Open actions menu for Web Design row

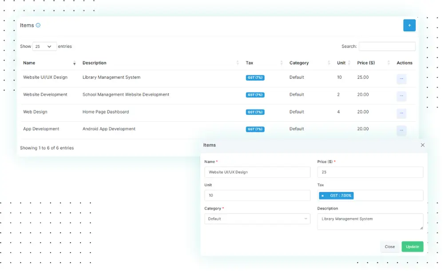point(401,113)
